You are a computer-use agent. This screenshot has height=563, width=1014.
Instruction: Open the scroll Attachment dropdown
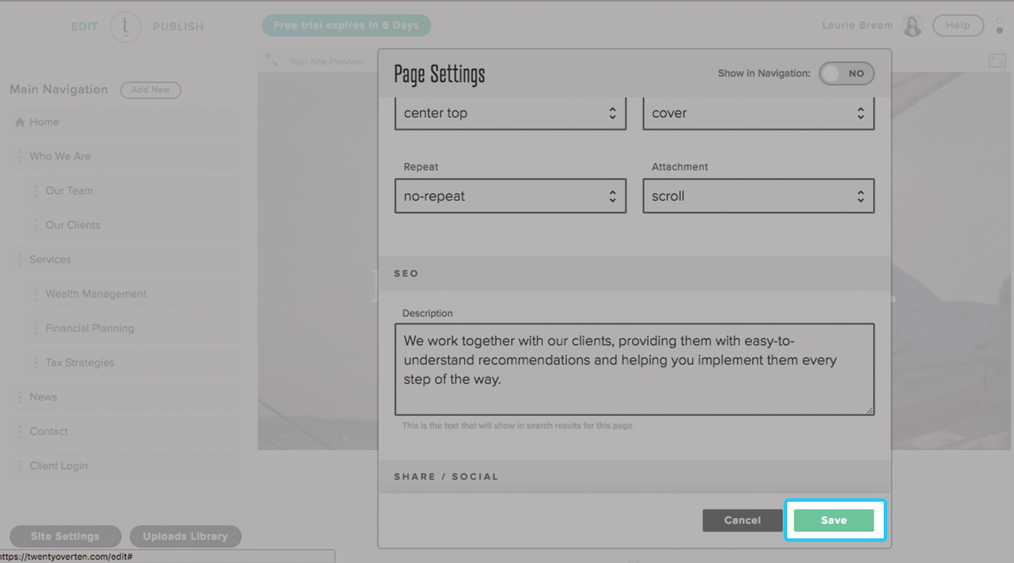(758, 196)
